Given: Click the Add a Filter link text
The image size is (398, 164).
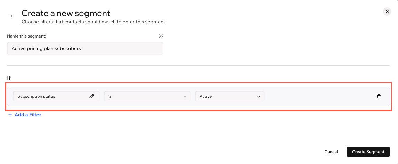Looking at the screenshot, I should click(x=28, y=115).
